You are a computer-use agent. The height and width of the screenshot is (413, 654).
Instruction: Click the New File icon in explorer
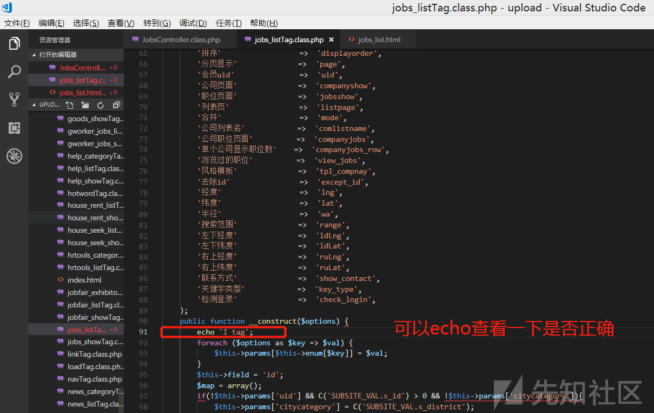[69, 105]
